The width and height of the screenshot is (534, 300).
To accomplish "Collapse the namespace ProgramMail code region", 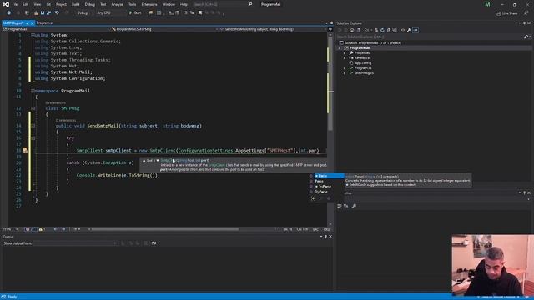I will [x=33, y=91].
